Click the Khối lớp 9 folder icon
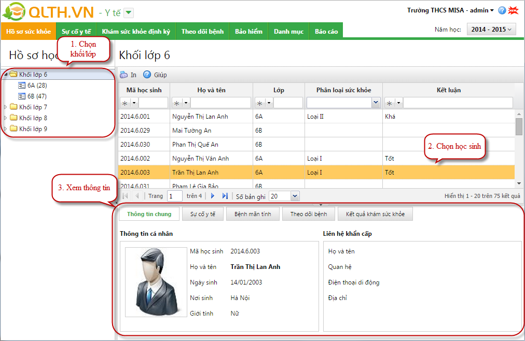The image size is (525, 341). pos(13,129)
